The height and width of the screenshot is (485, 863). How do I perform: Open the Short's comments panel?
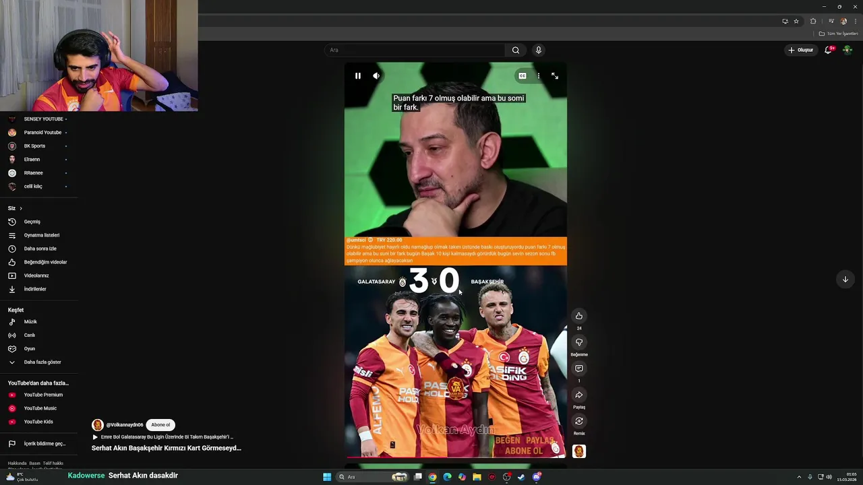[x=578, y=368]
